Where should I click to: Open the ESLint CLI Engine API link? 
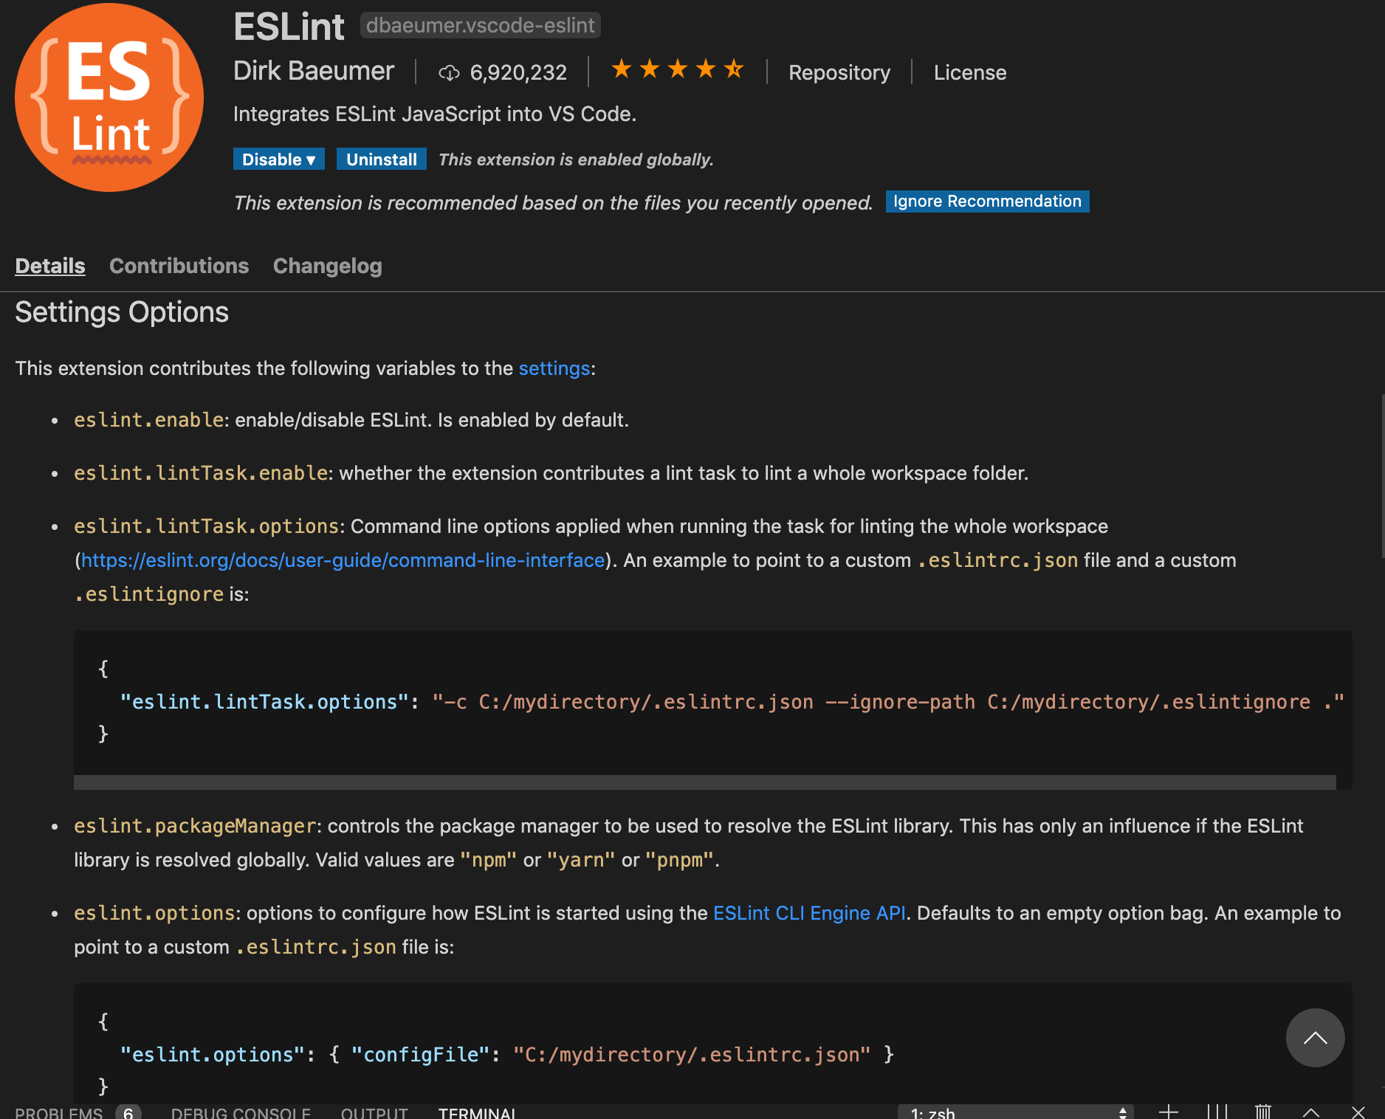coord(809,913)
